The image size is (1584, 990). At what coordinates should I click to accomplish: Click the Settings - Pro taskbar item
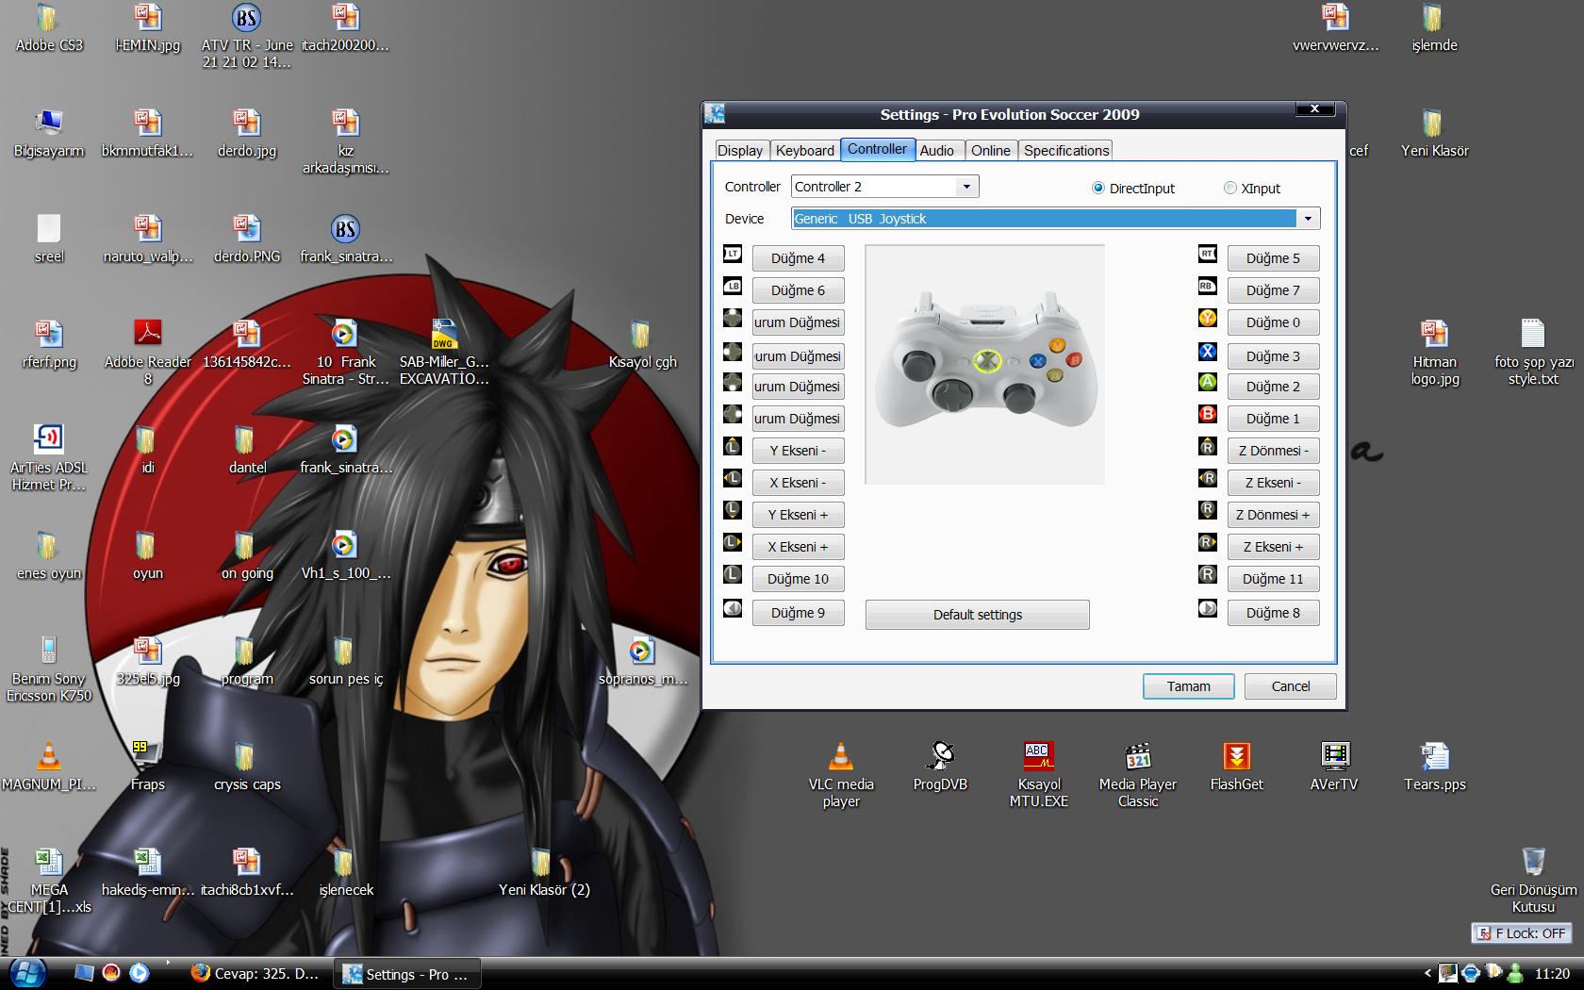[406, 974]
